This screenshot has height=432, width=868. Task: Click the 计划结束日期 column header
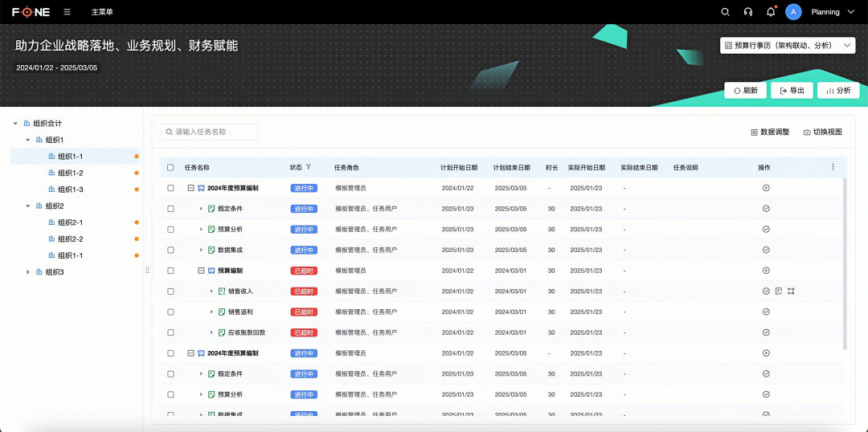[511, 167]
